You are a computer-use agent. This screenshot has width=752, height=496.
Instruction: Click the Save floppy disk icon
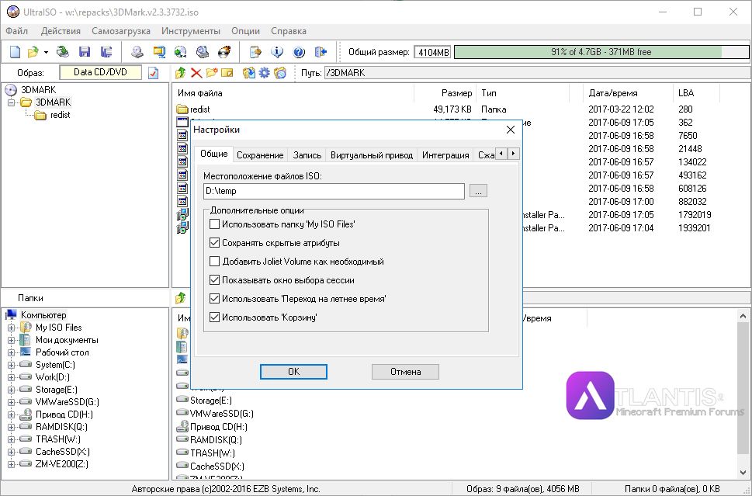(85, 52)
